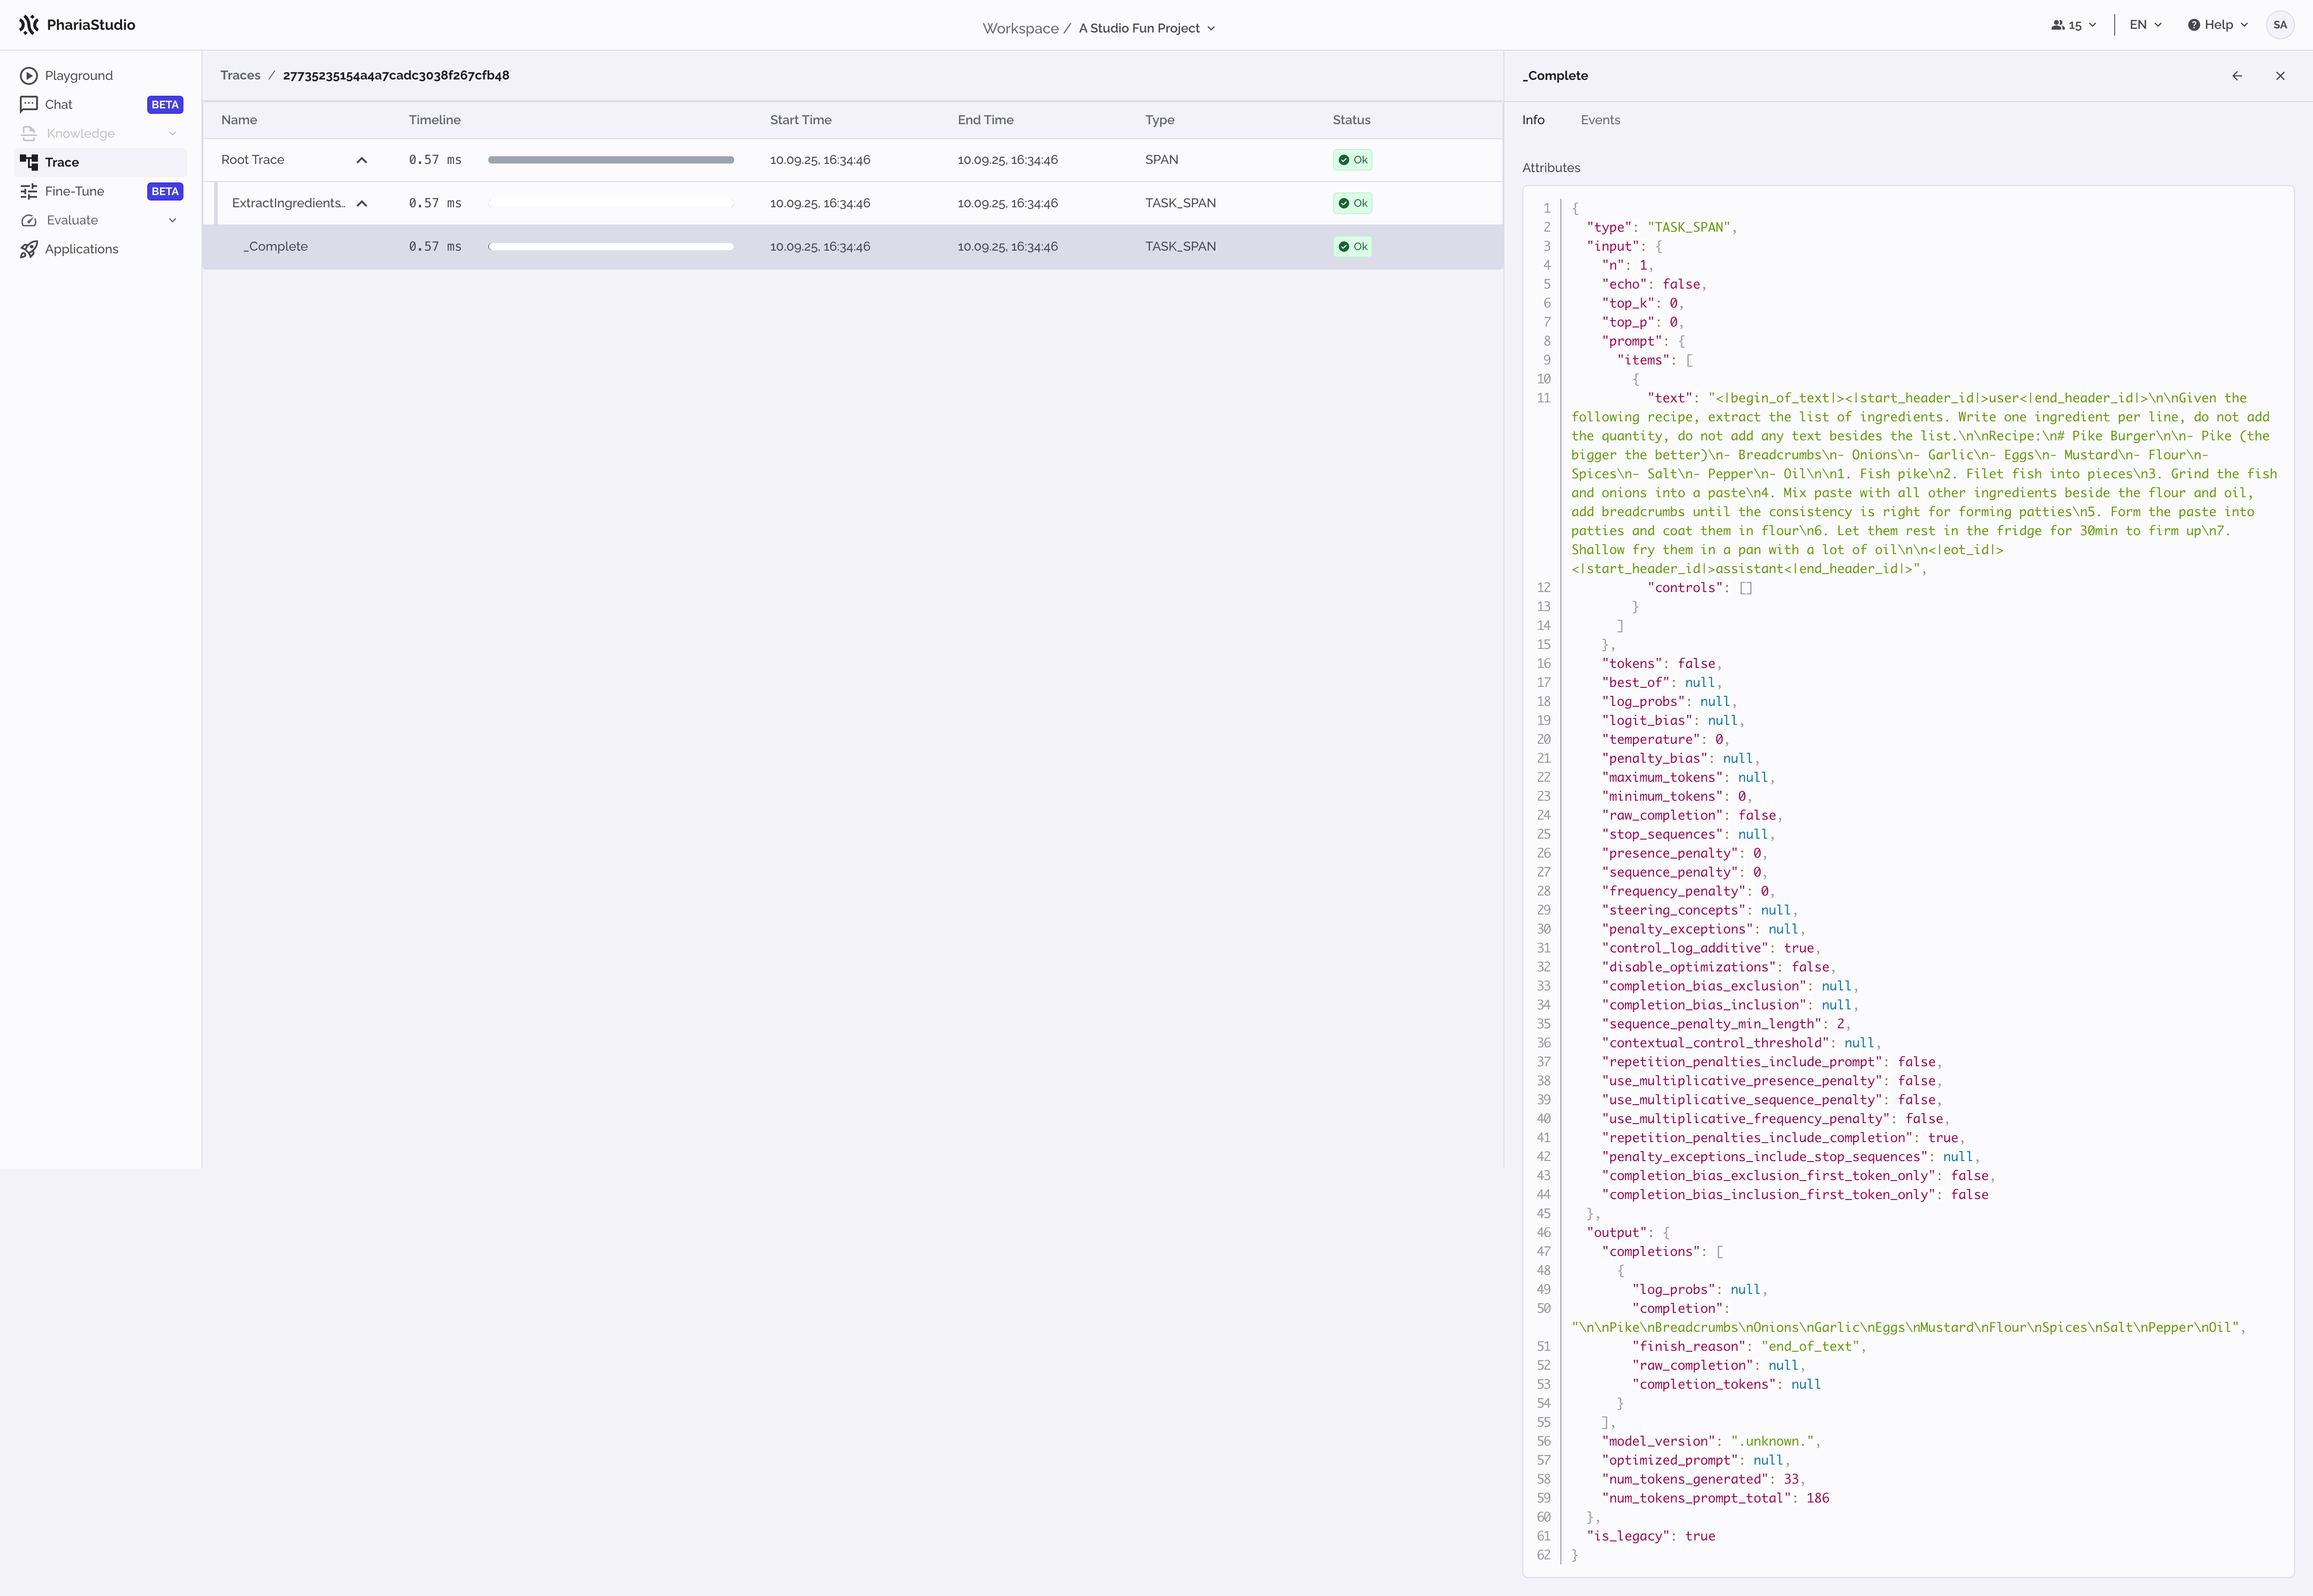Open Fine-Tune beta tools
This screenshot has height=1596, width=2313.
pyautogui.click(x=75, y=191)
